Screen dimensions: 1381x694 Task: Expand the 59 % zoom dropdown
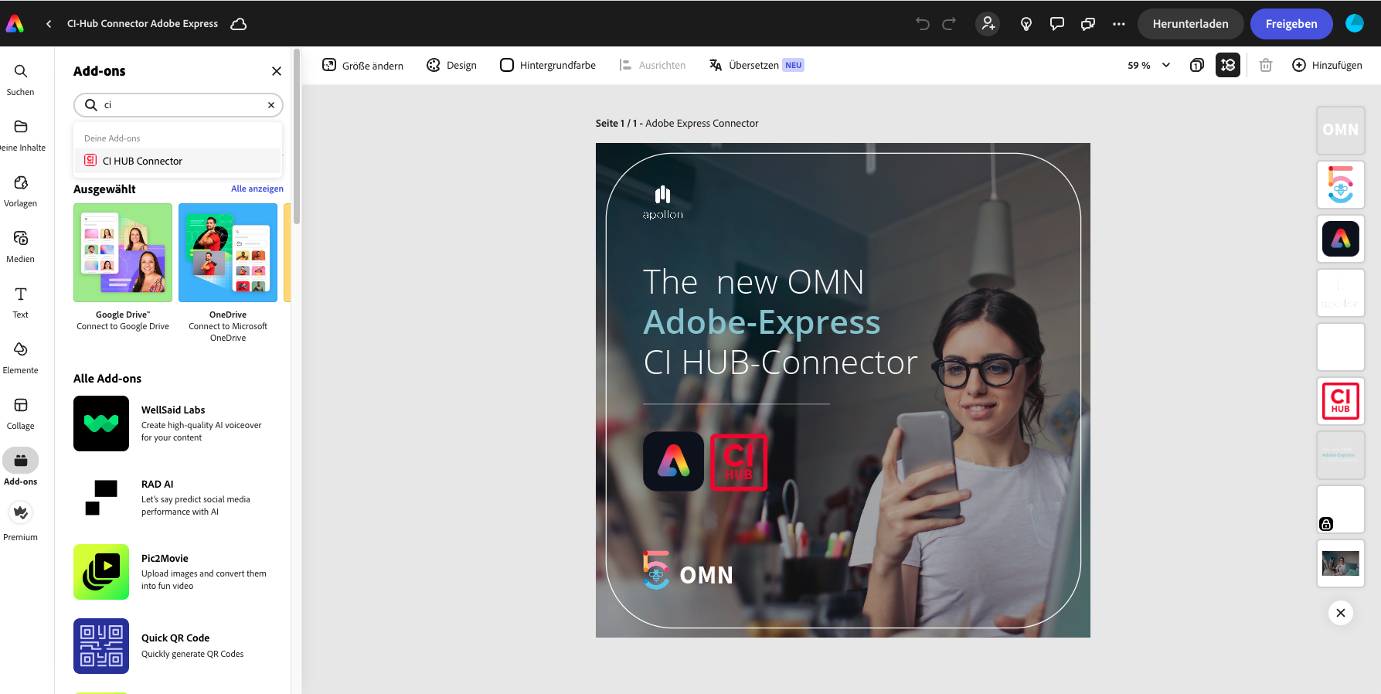pyautogui.click(x=1149, y=66)
